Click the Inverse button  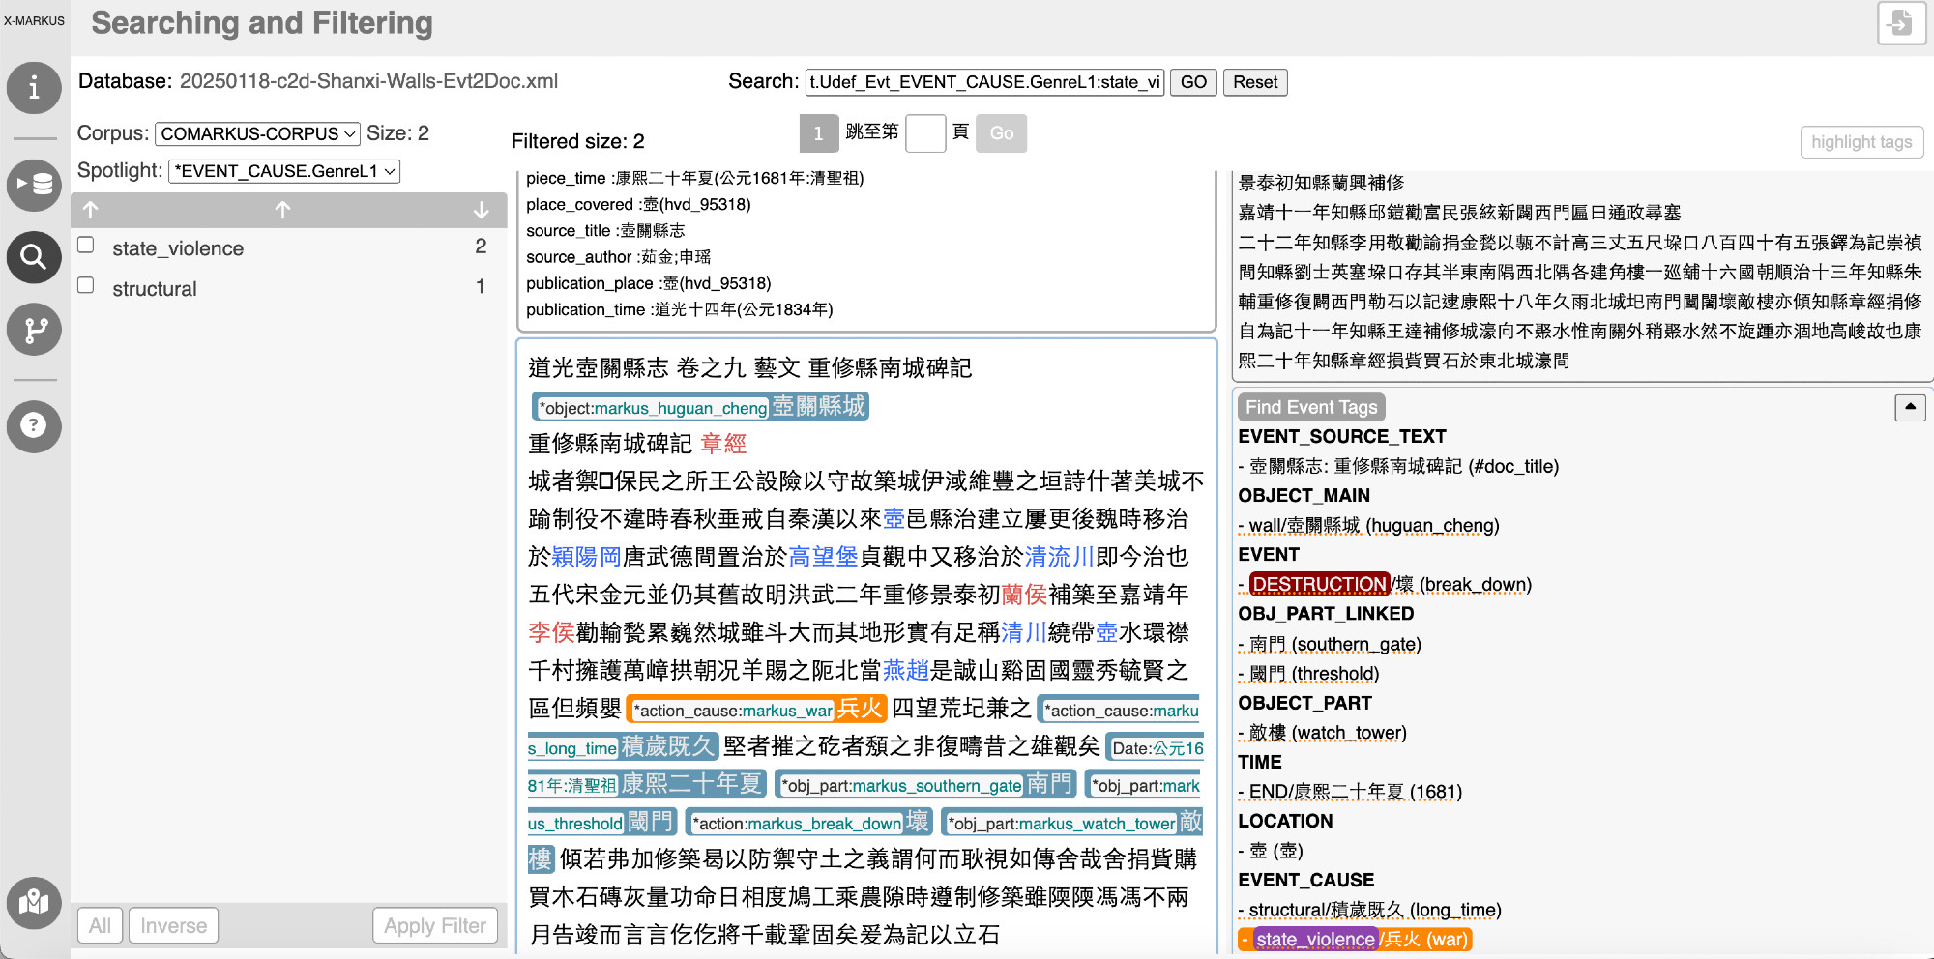173,925
